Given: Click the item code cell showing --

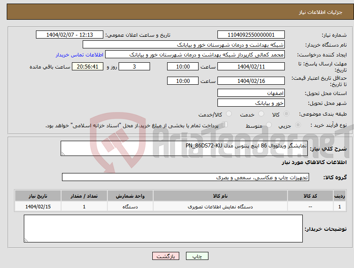Looking at the screenshot, I should point(310,207).
